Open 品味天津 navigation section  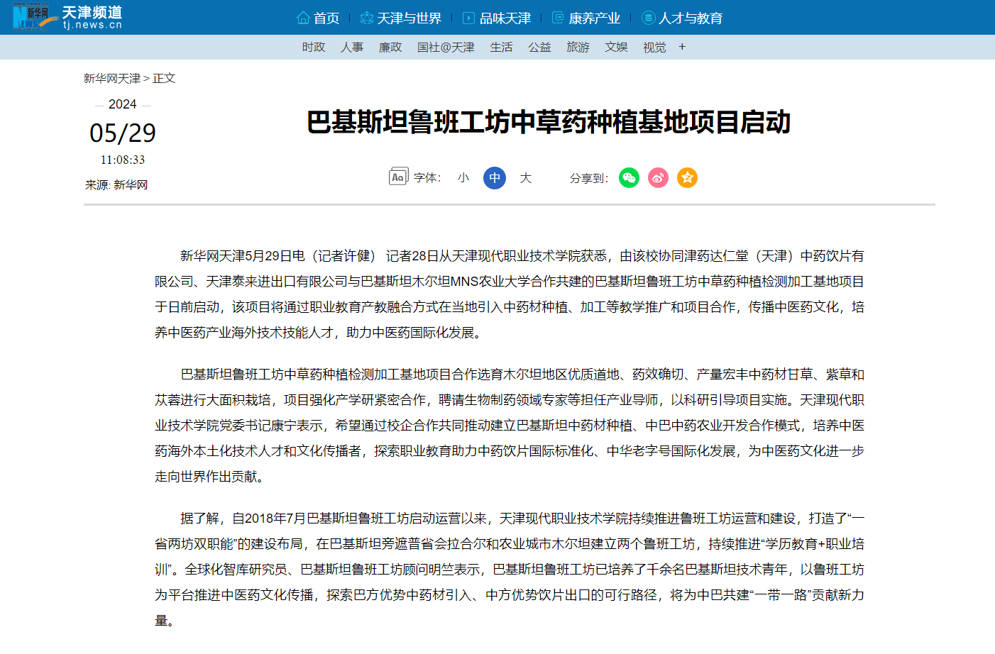[x=497, y=18]
